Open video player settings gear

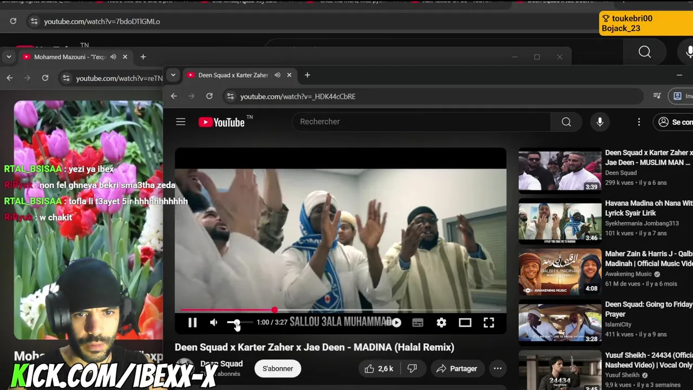(441, 323)
